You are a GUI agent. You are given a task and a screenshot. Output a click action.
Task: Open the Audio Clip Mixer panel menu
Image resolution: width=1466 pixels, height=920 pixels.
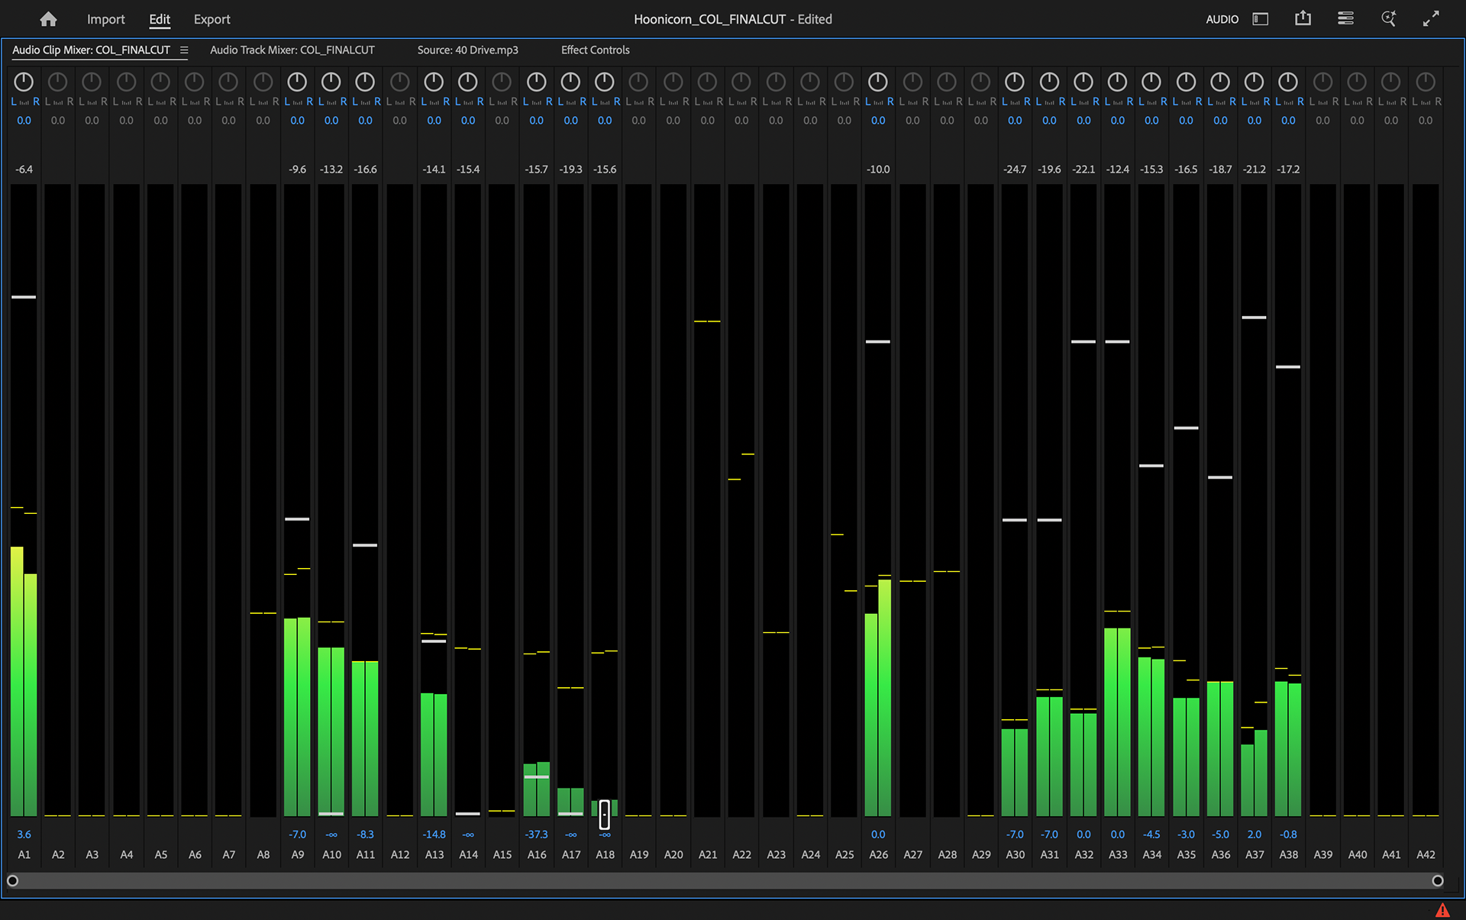coord(184,50)
